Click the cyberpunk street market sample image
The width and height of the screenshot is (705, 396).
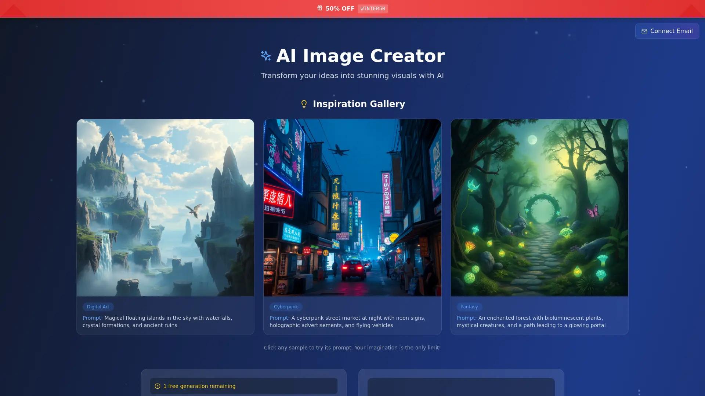click(x=352, y=208)
